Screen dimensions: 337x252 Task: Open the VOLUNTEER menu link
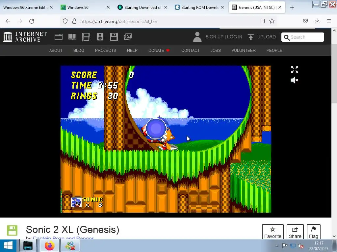point(244,50)
